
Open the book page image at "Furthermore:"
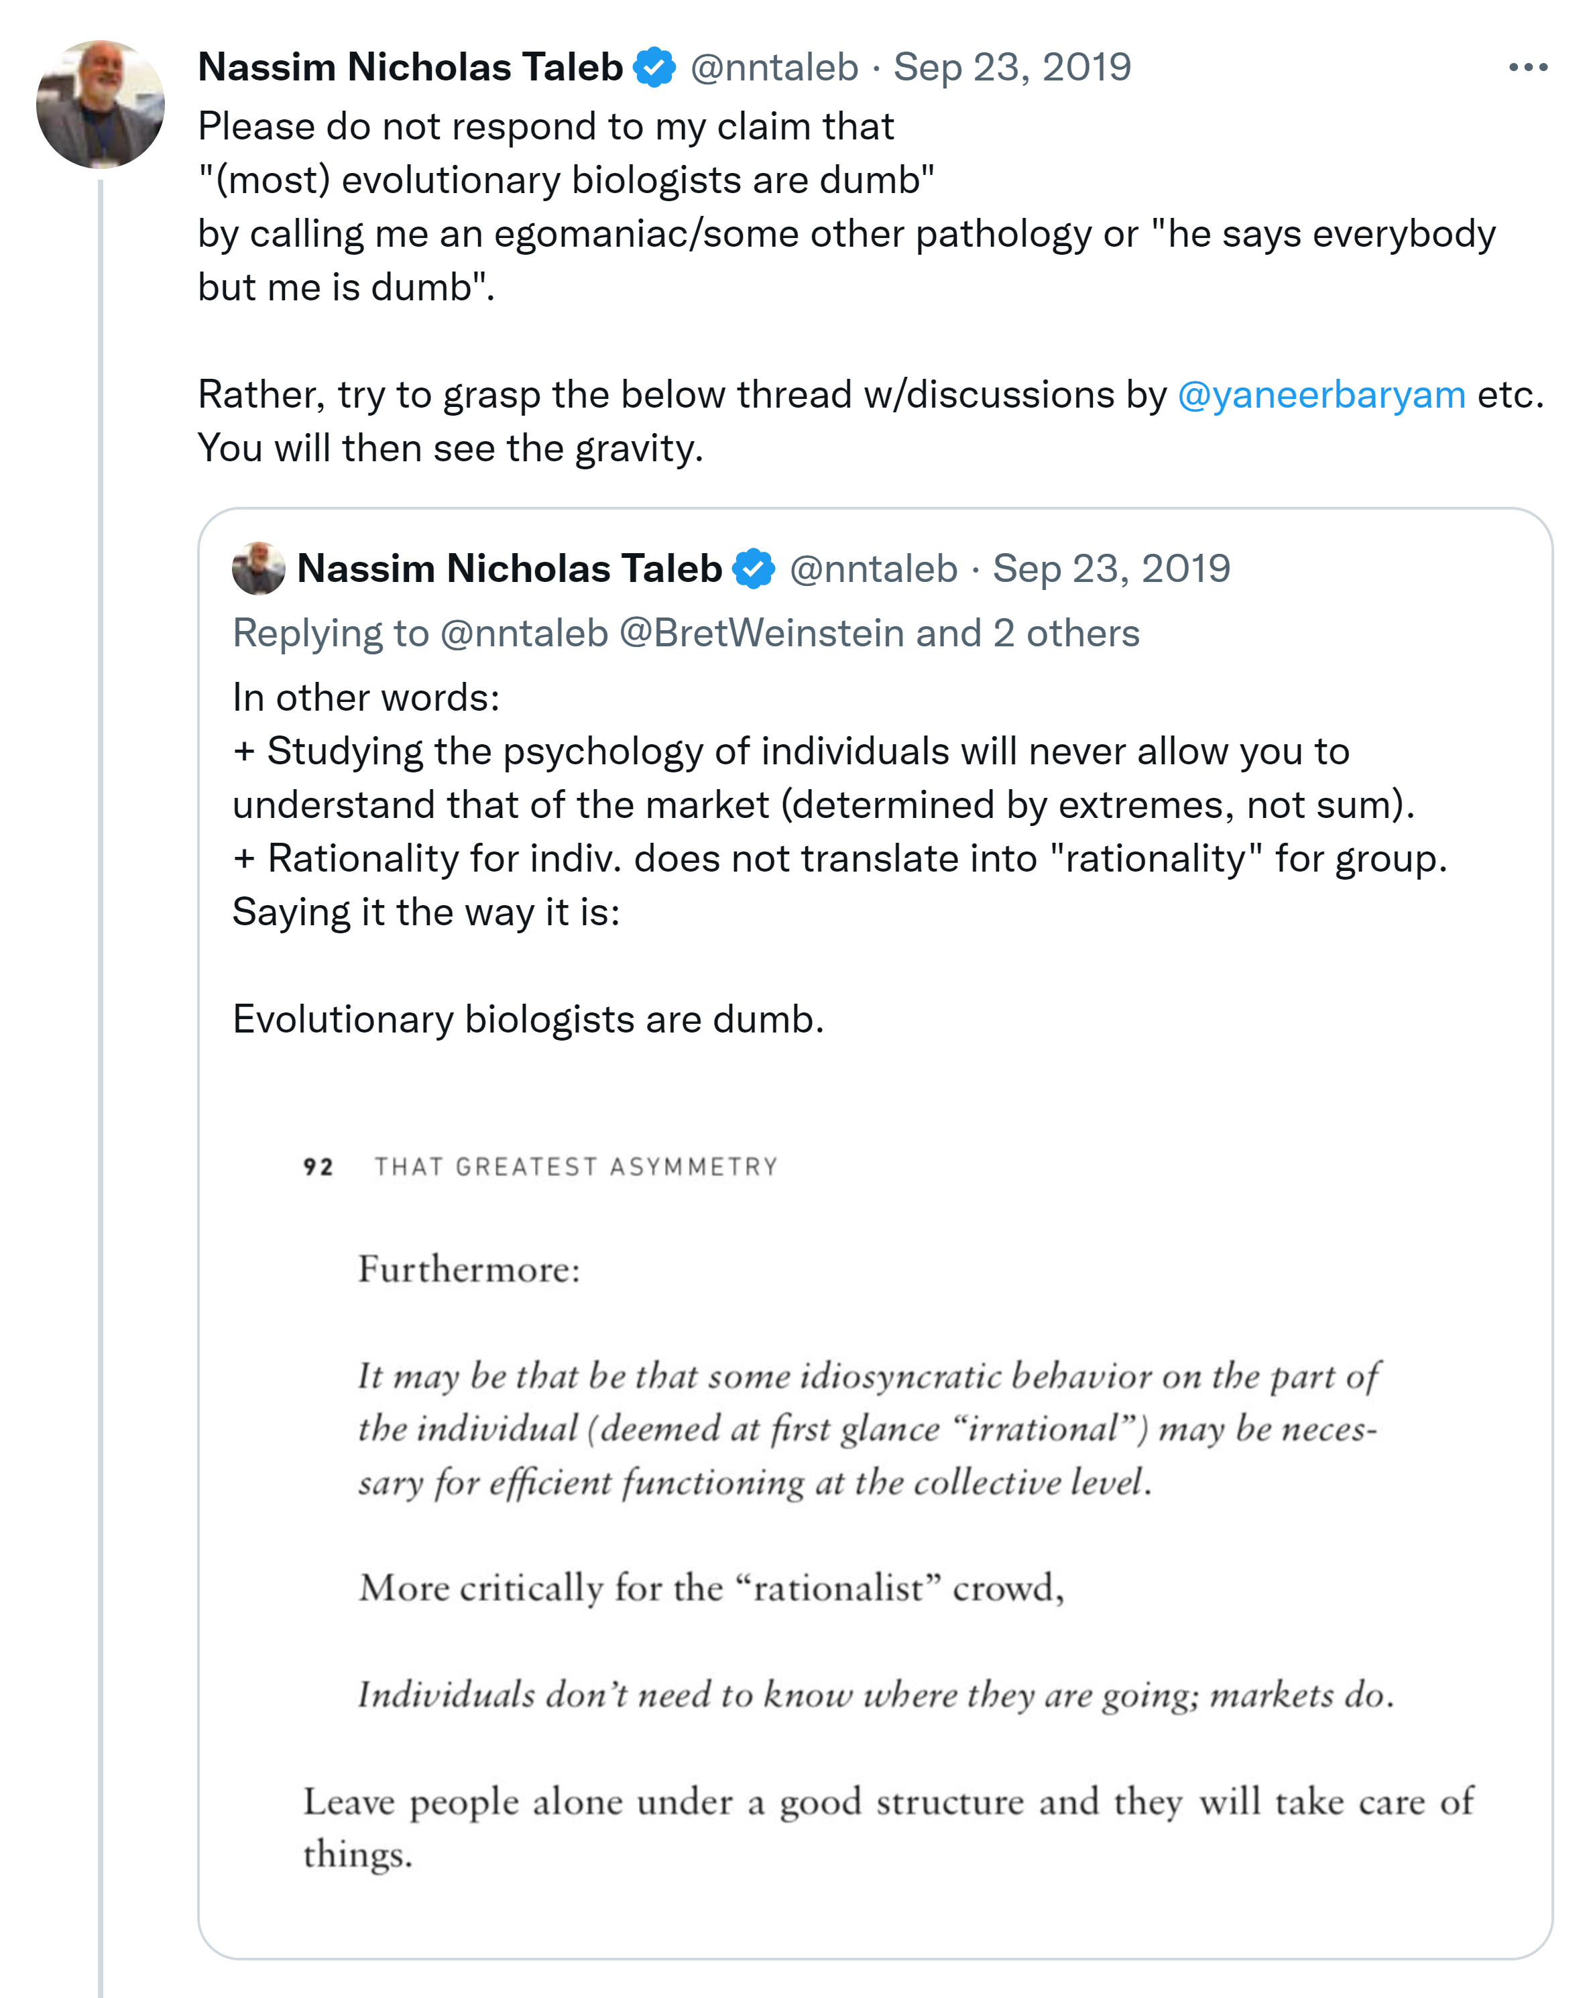pos(469,1270)
